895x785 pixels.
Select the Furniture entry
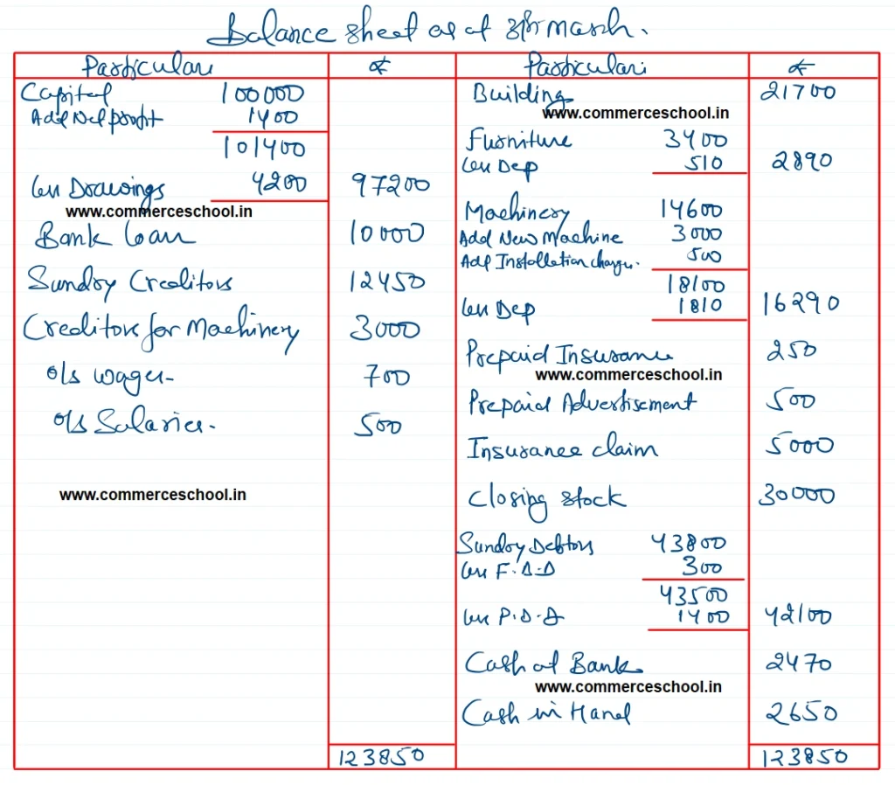click(518, 140)
